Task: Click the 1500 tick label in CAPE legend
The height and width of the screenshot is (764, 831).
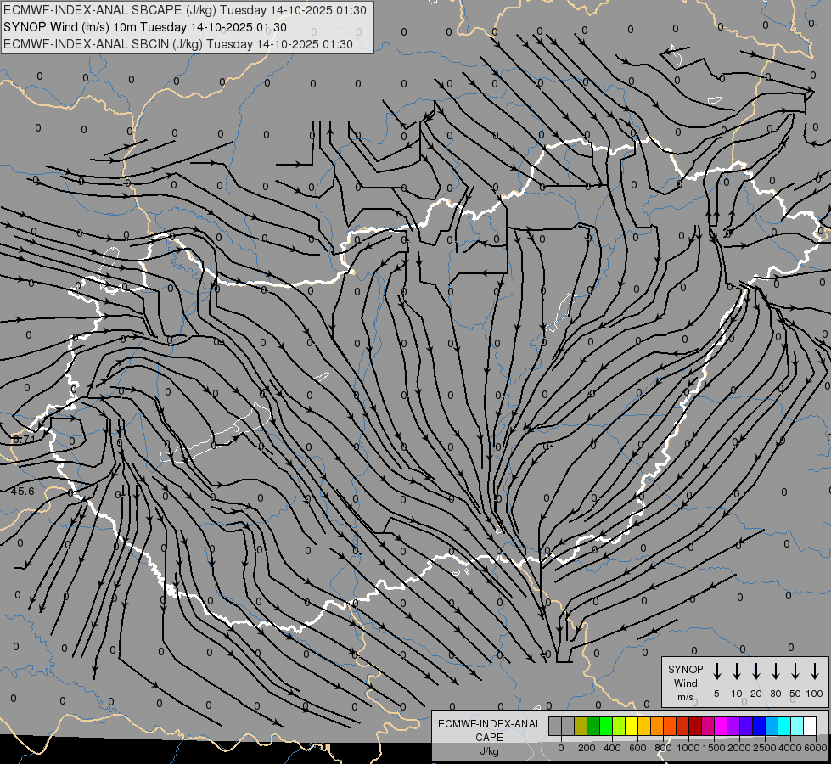Action: tap(714, 748)
